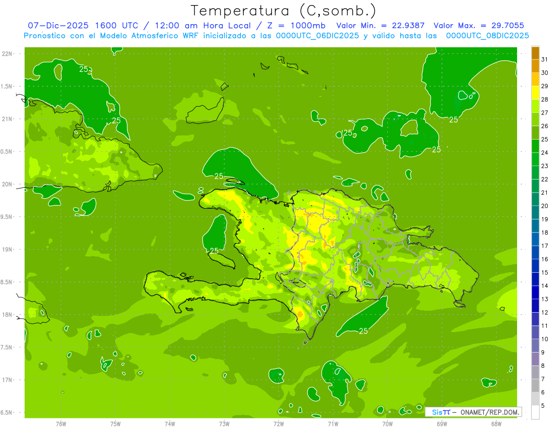
Task: Click the 22 label on color scale
Action: [545, 180]
